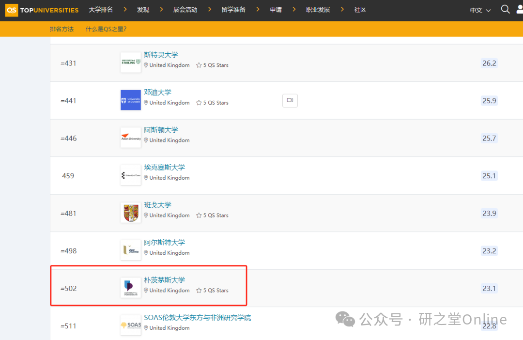
Task: Open the 邓迪大学 university link
Action: pos(157,92)
